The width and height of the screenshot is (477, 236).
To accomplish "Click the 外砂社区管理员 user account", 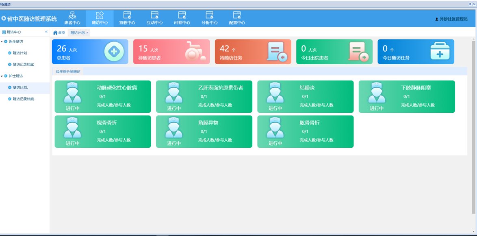I will click(451, 19).
